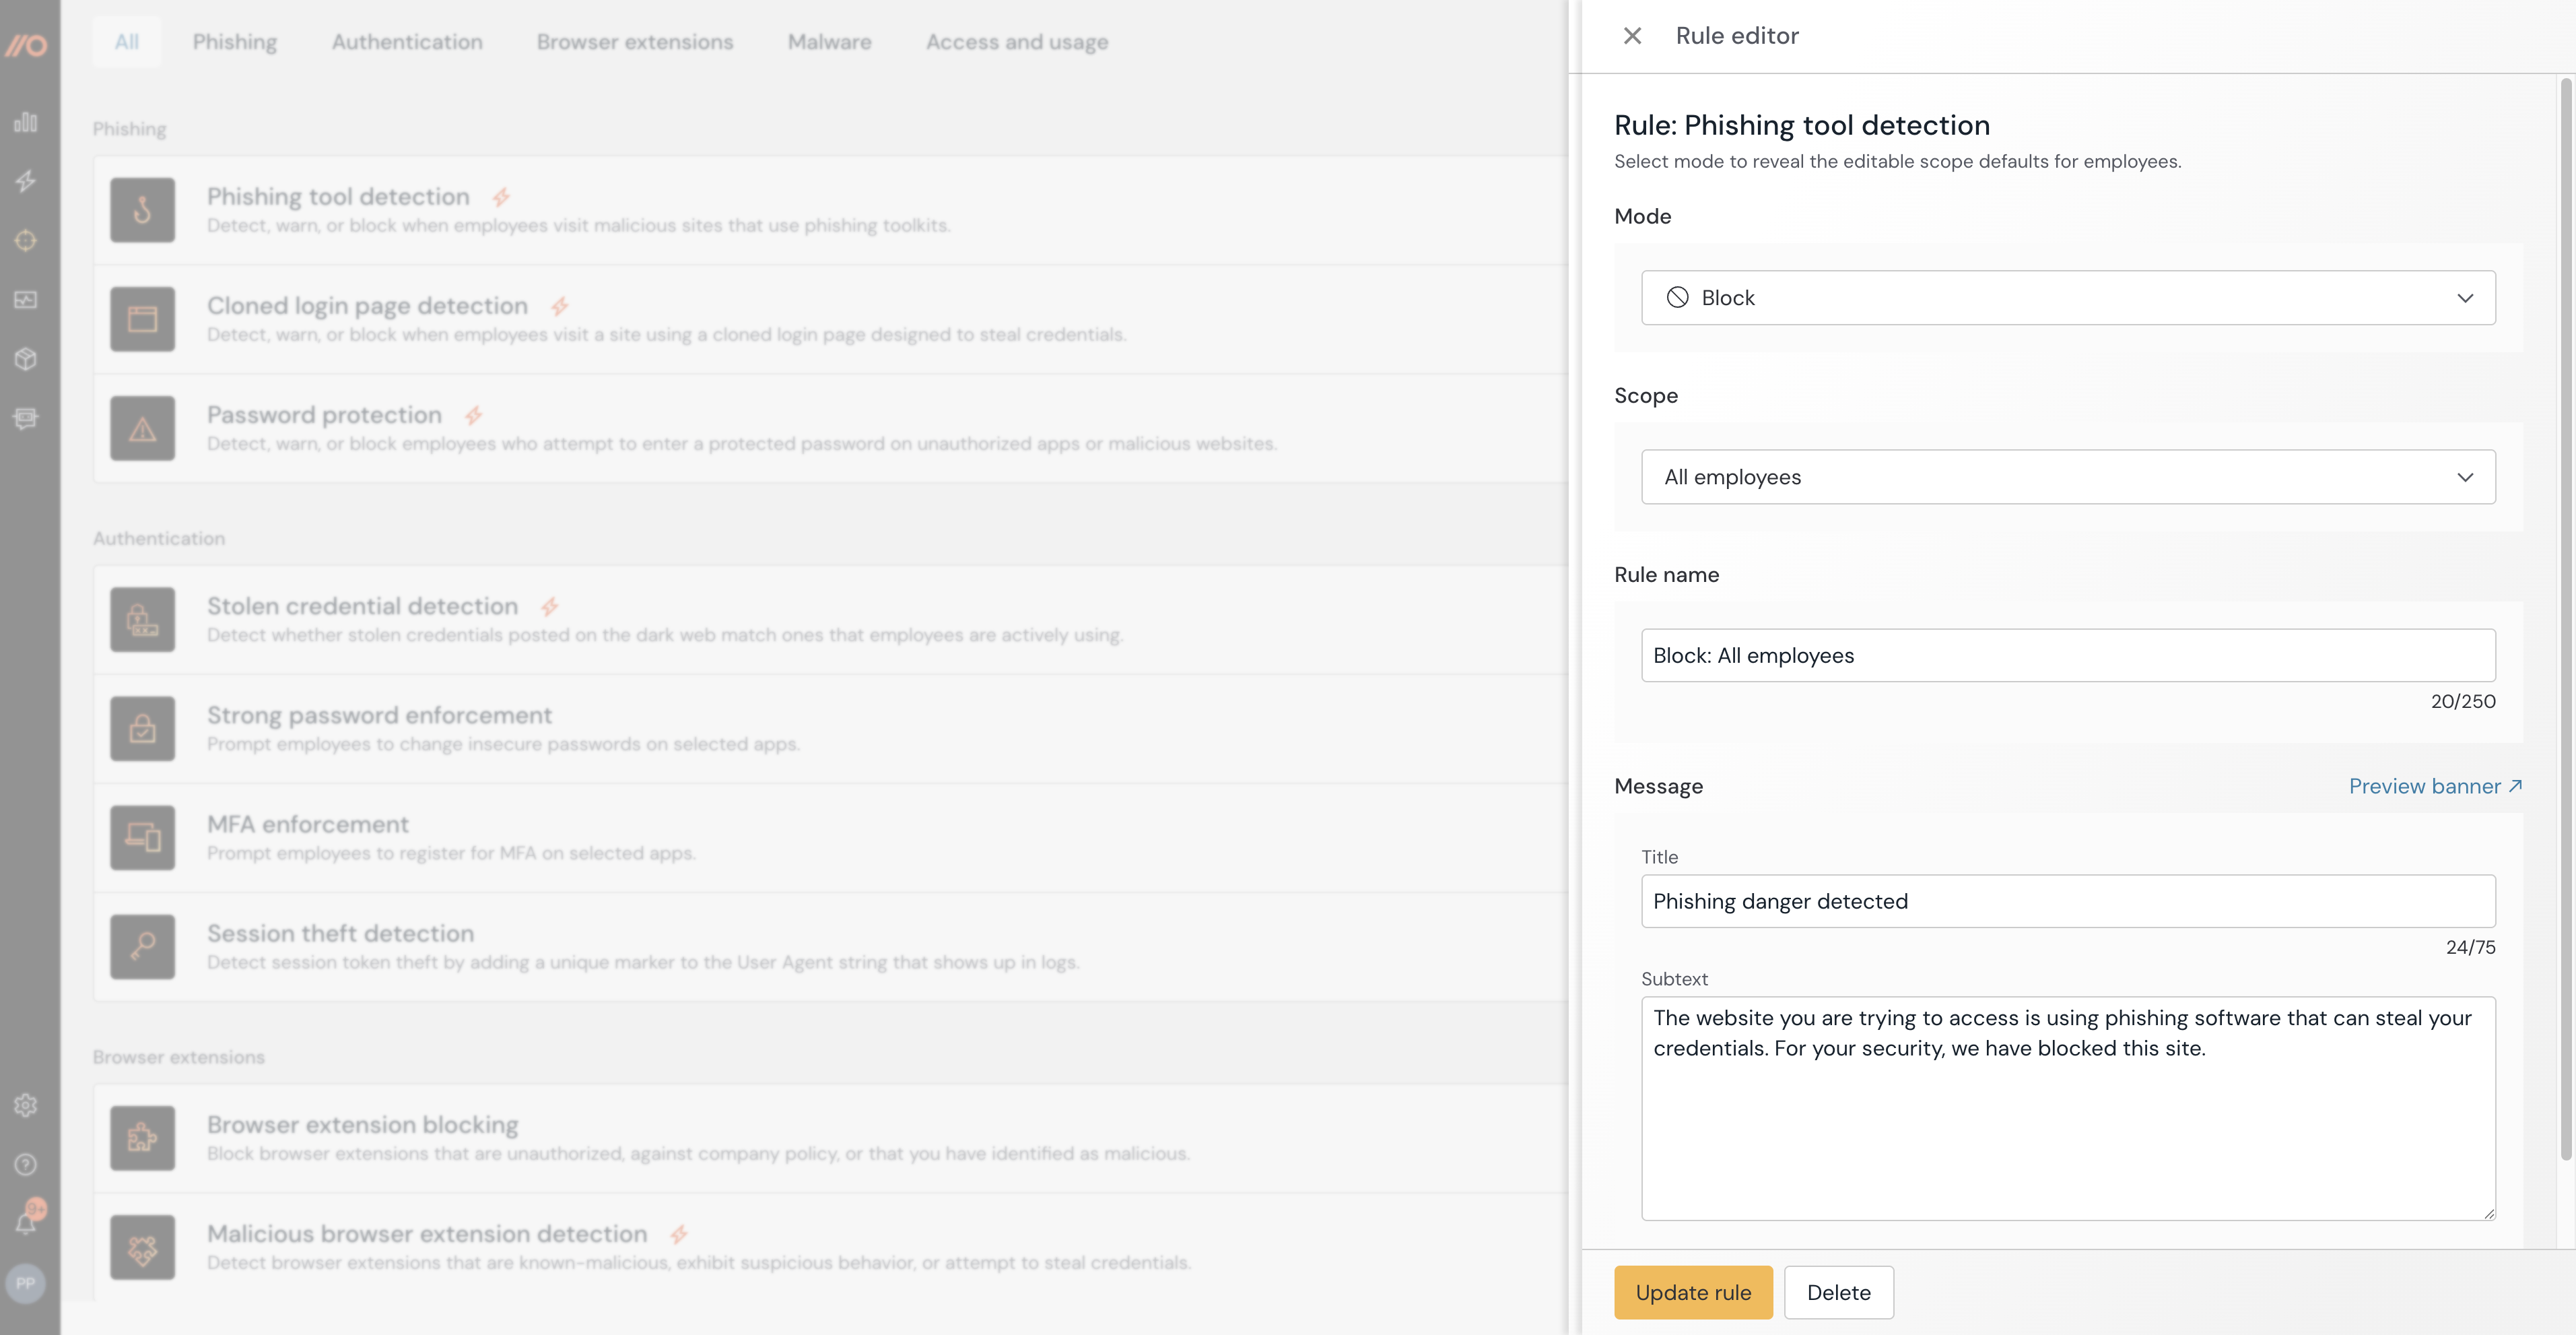Screen dimensions: 2576x1335
Task: Click the Subtext message textarea
Action: (2068, 1108)
